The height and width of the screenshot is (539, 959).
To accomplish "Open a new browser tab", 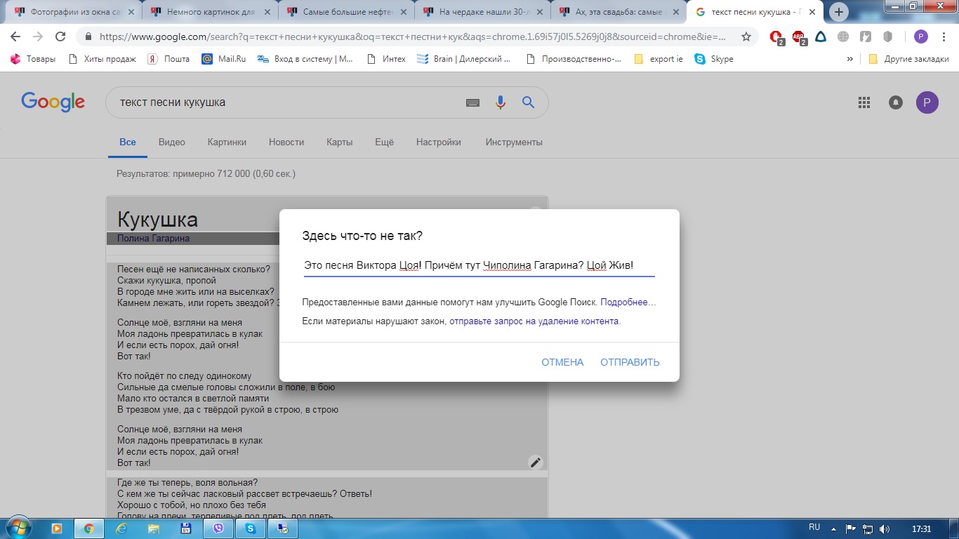I will click(838, 12).
